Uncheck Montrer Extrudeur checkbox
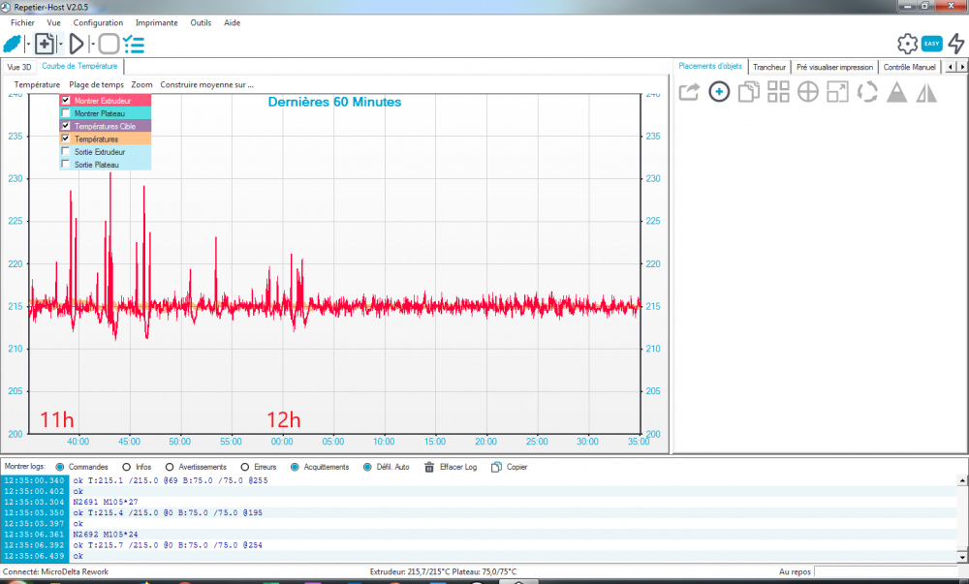Screen dimensions: 969x584 pos(66,100)
